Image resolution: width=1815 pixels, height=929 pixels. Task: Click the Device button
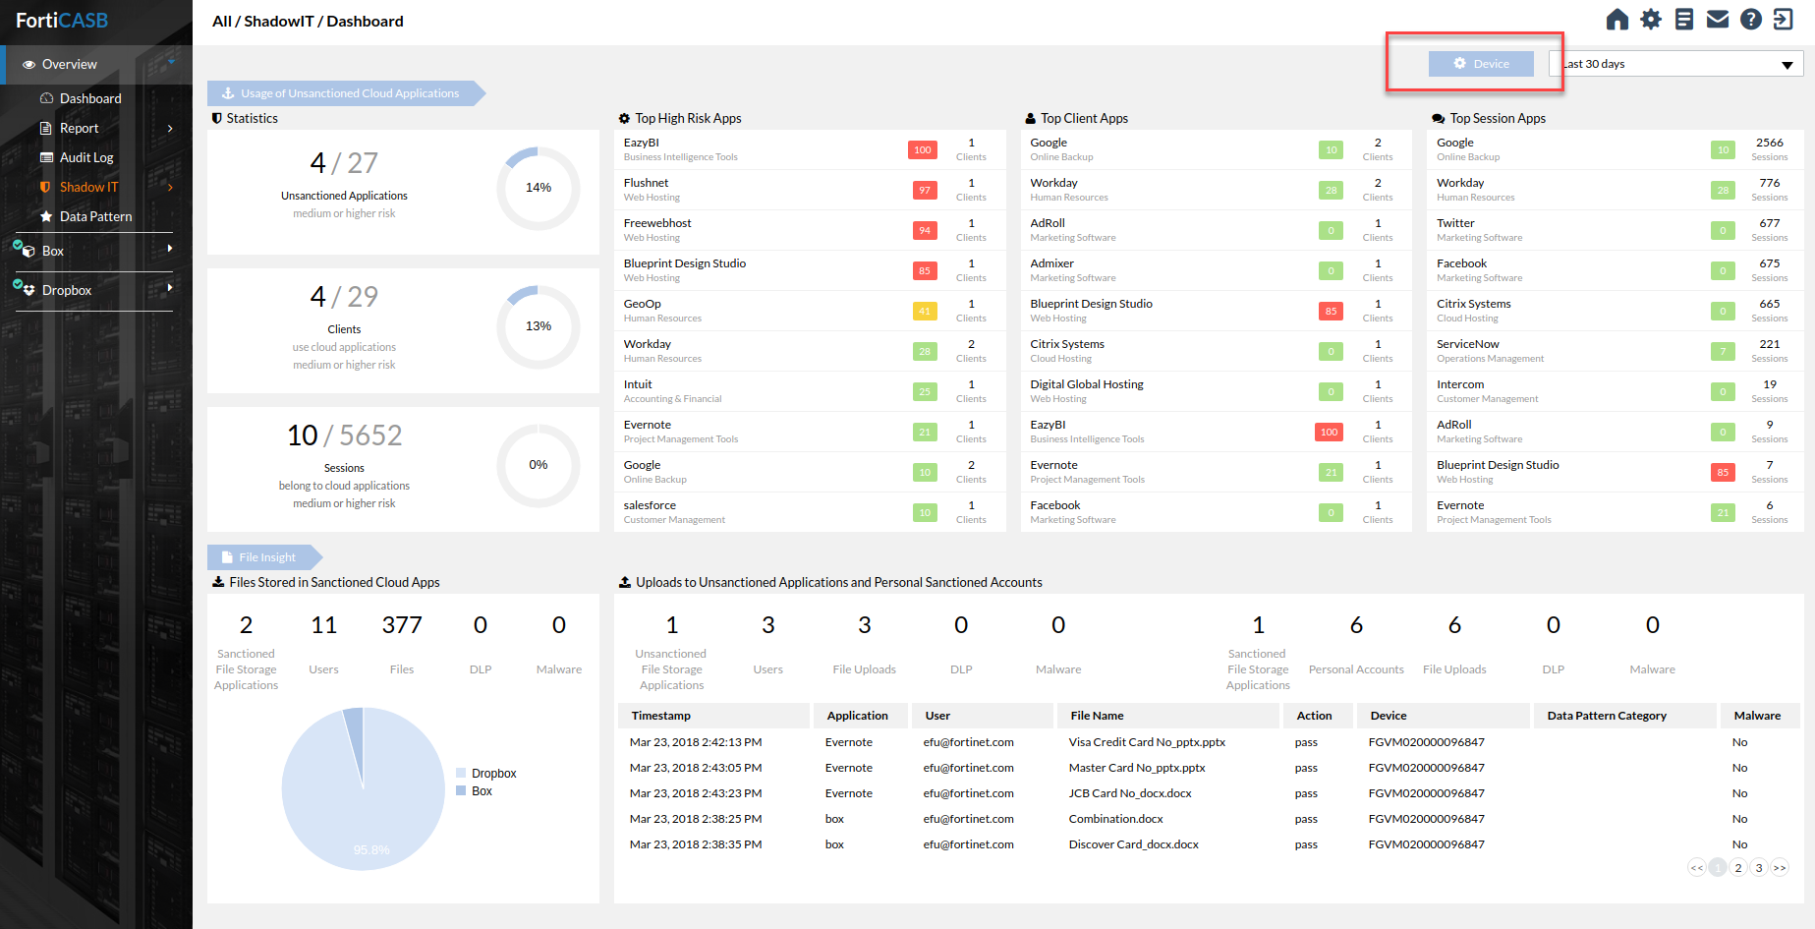pyautogui.click(x=1481, y=64)
